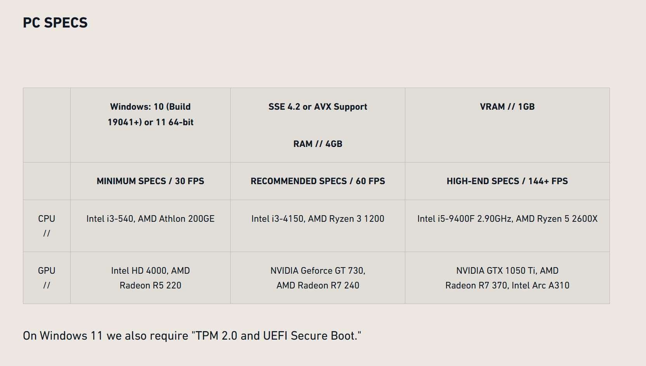Click MINIMUM SPECS / 30 FPS header
This screenshot has width=646, height=366.
(x=150, y=181)
